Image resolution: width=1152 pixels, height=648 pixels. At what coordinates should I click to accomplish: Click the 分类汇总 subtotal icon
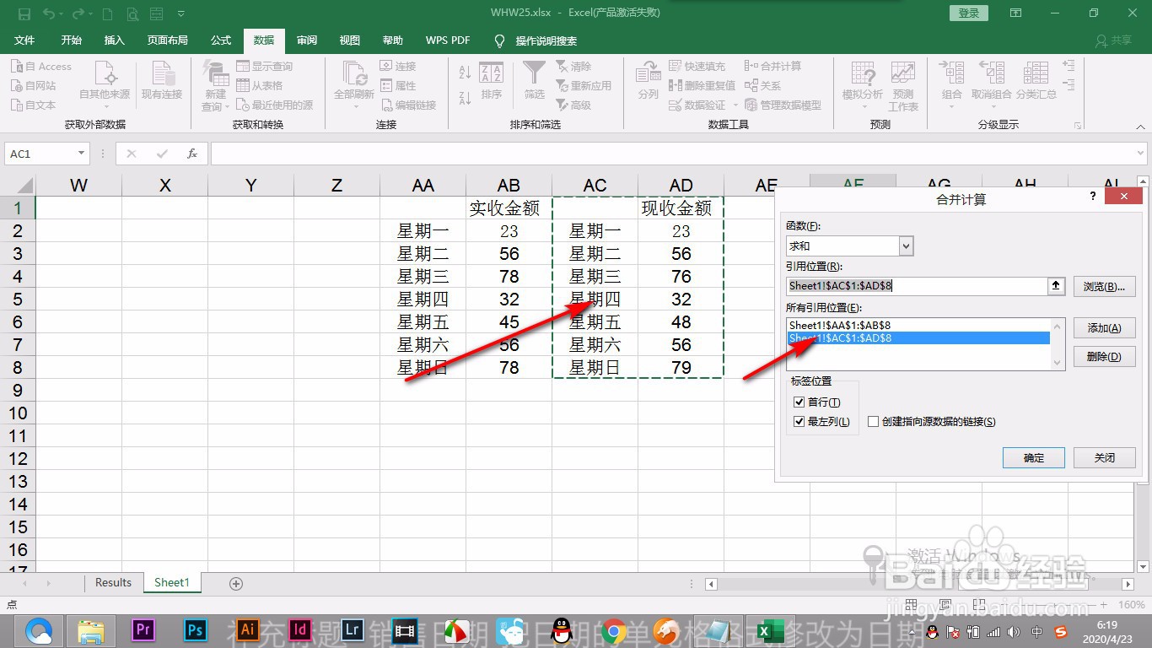coord(1036,82)
